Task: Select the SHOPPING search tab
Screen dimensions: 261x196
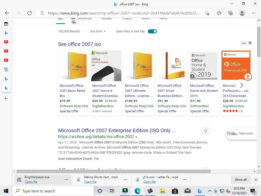Action: 84,19
